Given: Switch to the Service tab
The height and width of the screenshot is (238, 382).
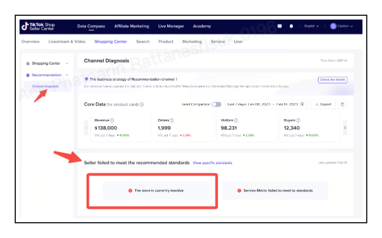Looking at the screenshot, I should pos(218,41).
